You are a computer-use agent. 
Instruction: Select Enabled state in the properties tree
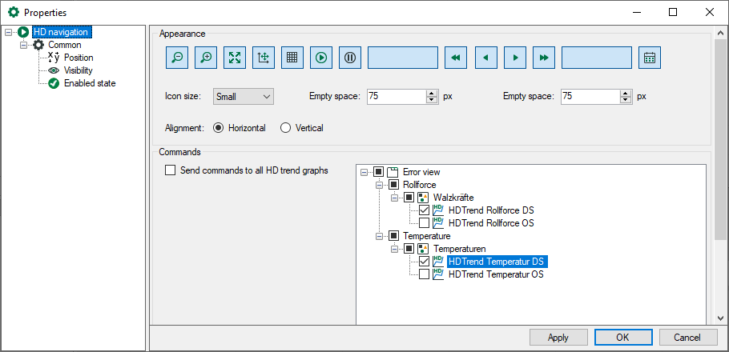(x=90, y=83)
